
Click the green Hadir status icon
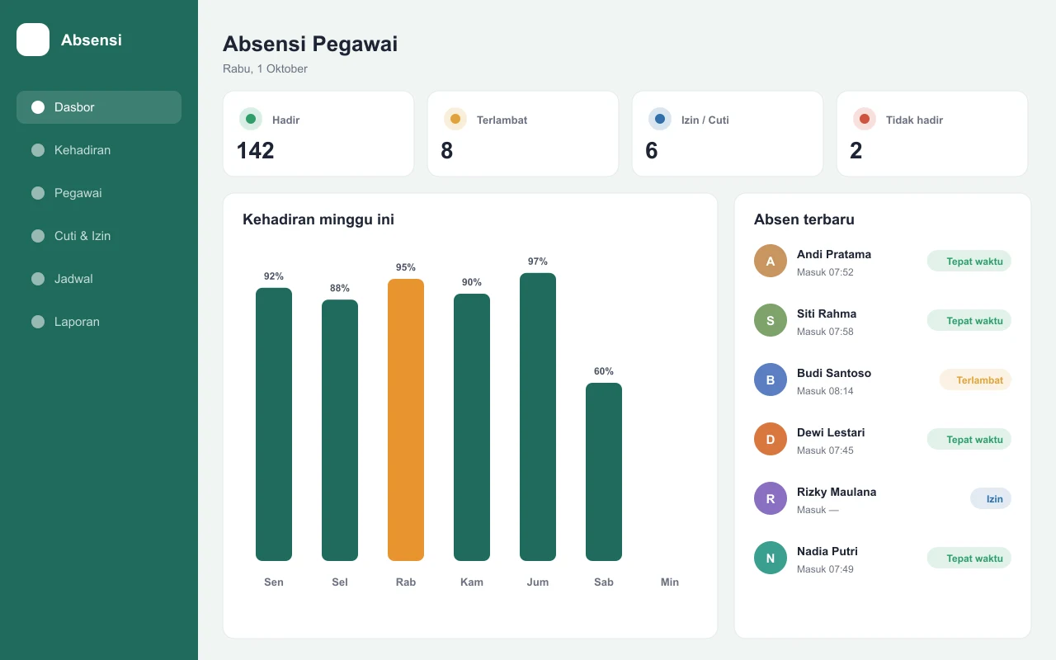point(251,119)
